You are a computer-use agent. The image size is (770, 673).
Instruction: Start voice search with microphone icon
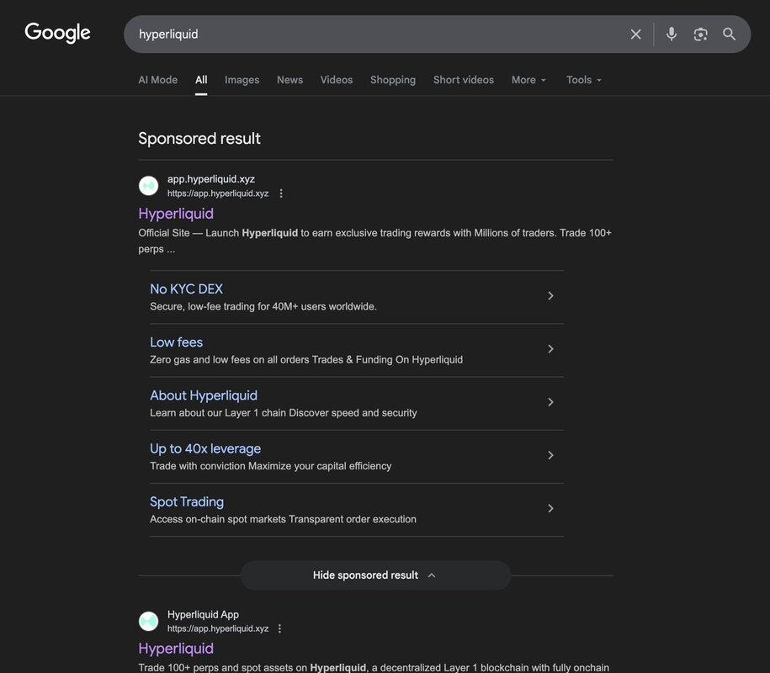click(672, 34)
